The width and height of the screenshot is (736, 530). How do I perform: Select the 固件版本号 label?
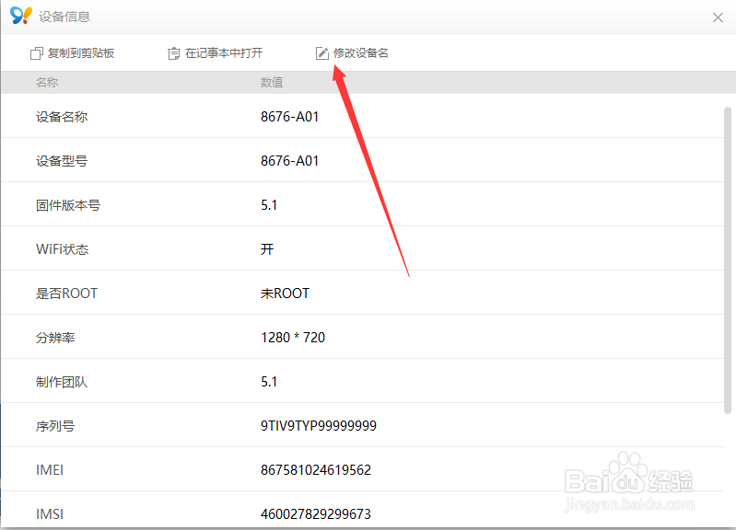(68, 205)
